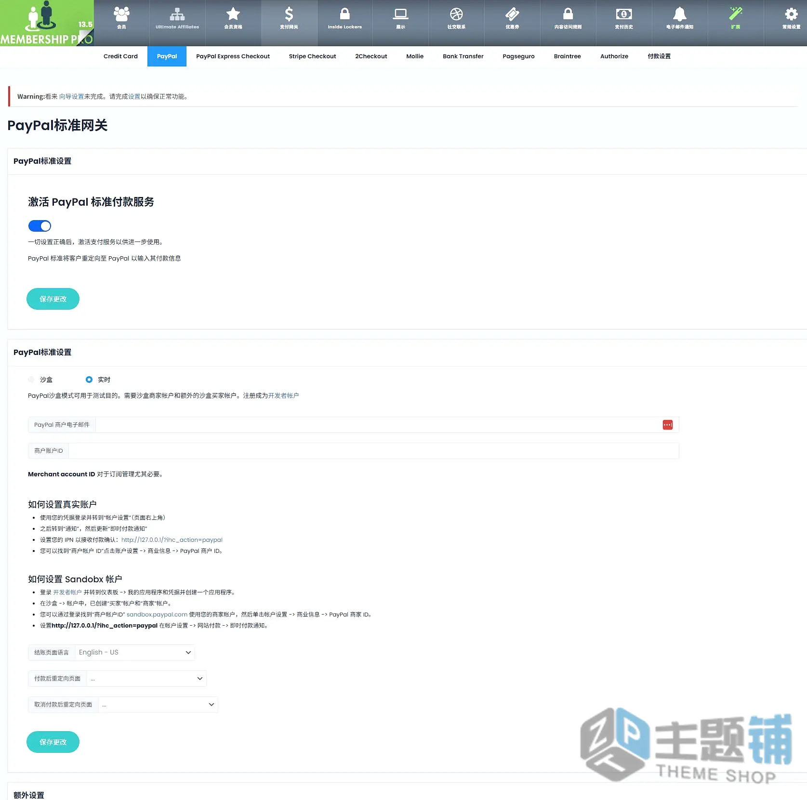Switch to PayPal Express Checkout tab
807x800 pixels.
tap(233, 56)
